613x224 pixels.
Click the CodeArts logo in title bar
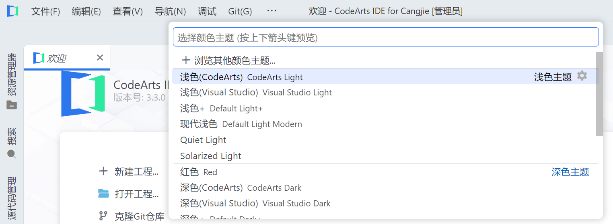(13, 11)
